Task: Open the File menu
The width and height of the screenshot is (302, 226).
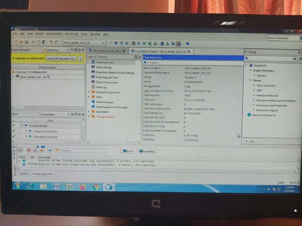Action: click(15, 34)
